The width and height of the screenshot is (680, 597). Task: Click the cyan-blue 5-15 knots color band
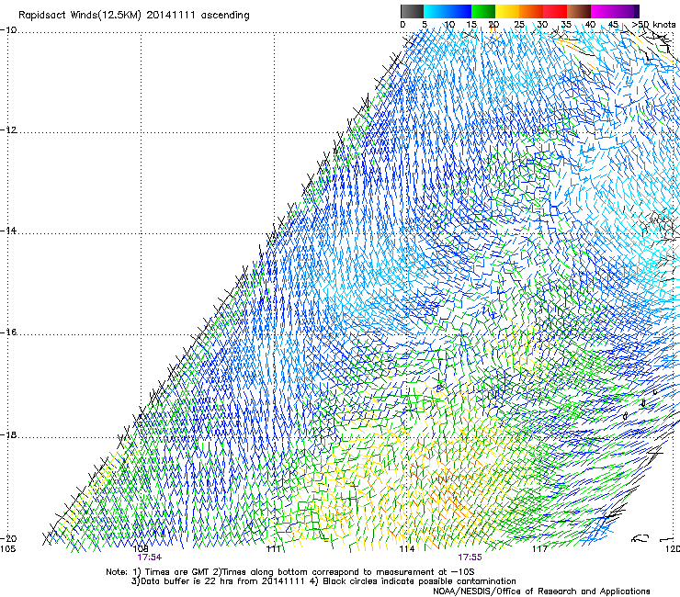point(448,11)
